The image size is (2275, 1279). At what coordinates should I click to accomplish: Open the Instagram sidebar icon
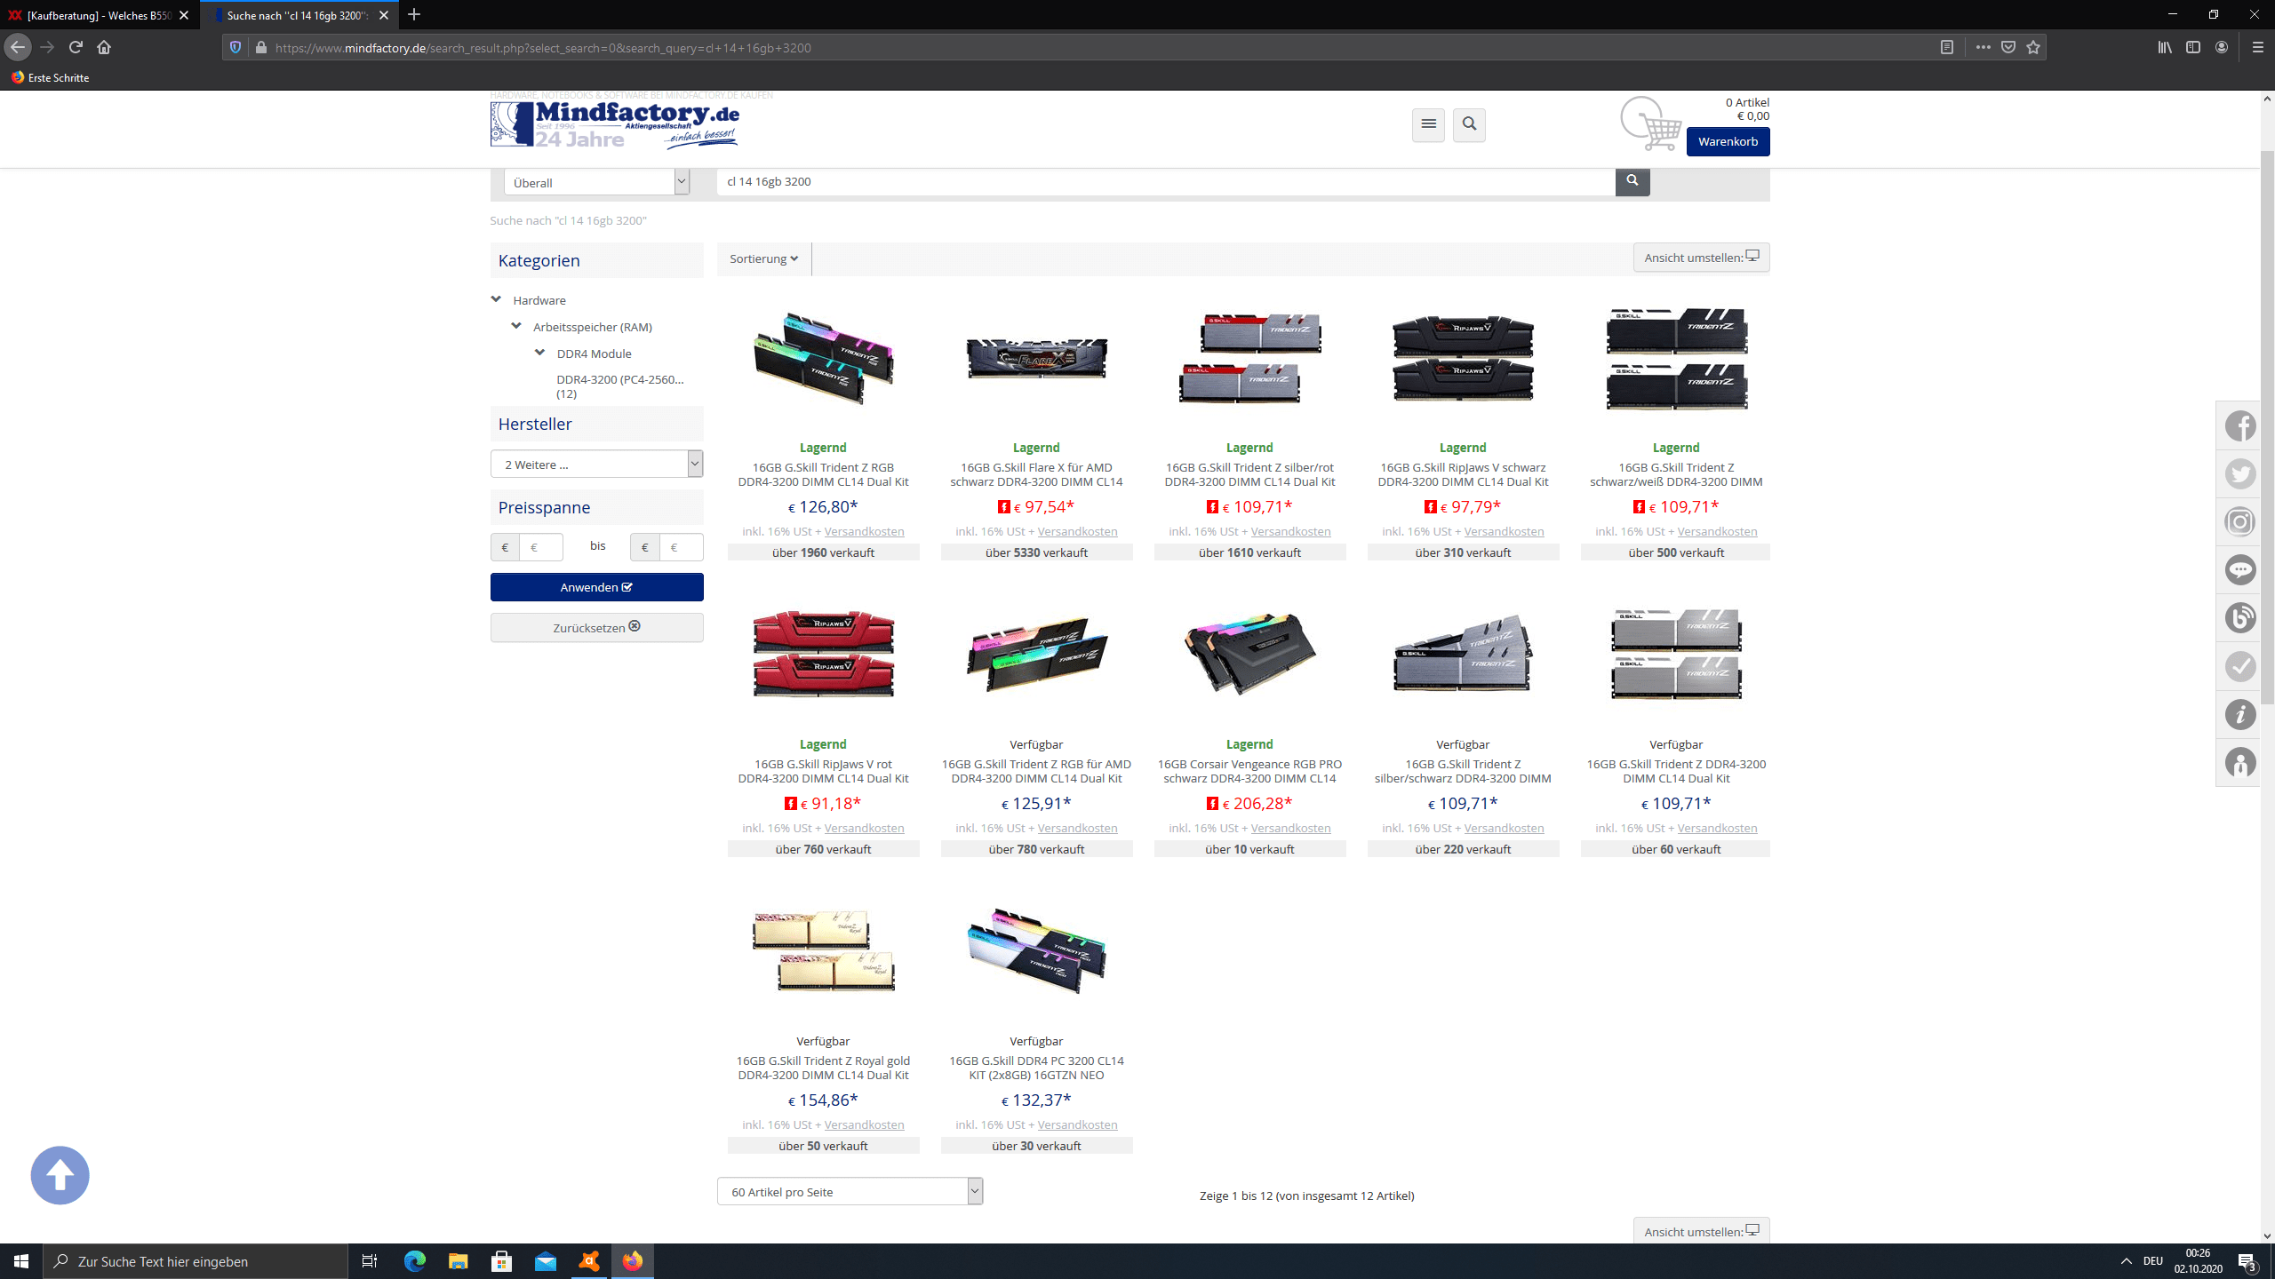click(x=2239, y=522)
